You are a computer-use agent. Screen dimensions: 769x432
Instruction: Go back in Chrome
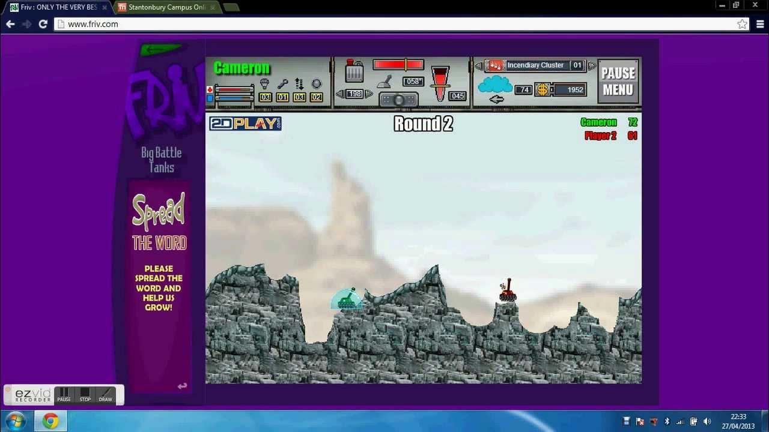pyautogui.click(x=10, y=24)
